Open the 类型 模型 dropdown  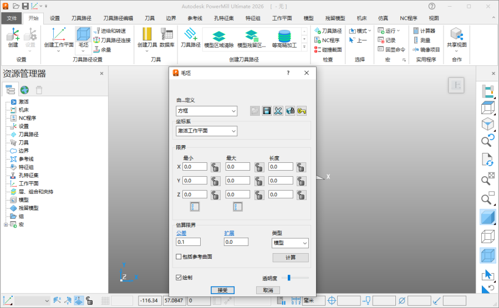point(290,243)
